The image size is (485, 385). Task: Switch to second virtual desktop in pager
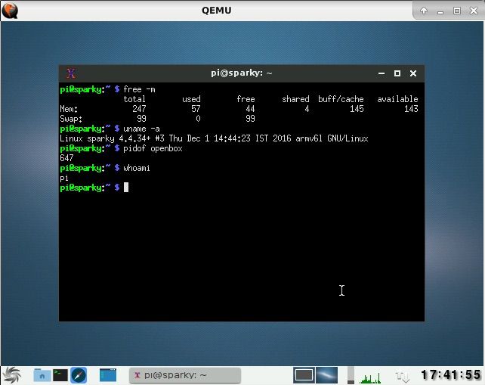pyautogui.click(x=326, y=375)
